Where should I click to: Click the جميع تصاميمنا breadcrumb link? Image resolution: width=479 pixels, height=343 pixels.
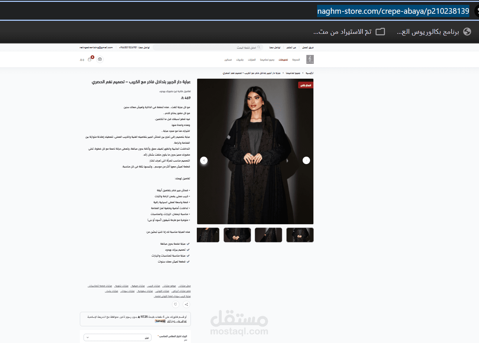pos(293,73)
